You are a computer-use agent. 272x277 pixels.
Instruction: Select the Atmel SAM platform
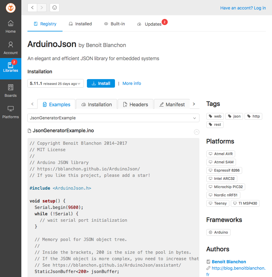pyautogui.click(x=221, y=162)
